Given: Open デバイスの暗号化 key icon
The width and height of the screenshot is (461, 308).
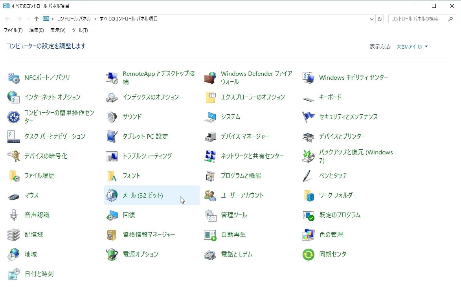Looking at the screenshot, I should pyautogui.click(x=13, y=156).
